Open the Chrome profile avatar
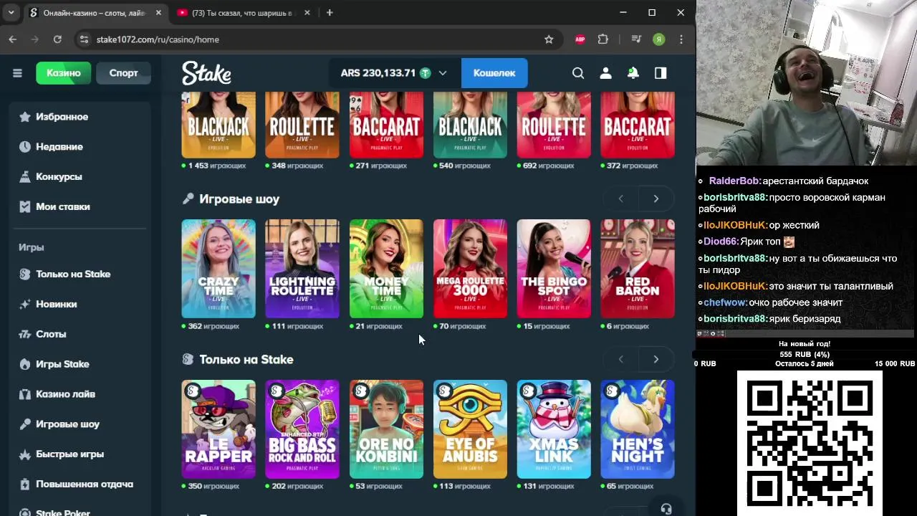 (659, 39)
